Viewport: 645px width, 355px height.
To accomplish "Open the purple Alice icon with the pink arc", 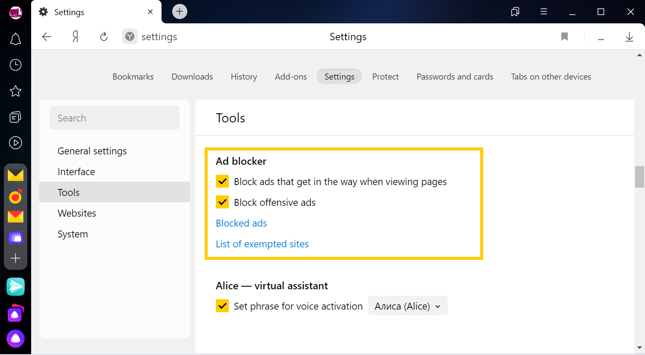I will (x=16, y=313).
